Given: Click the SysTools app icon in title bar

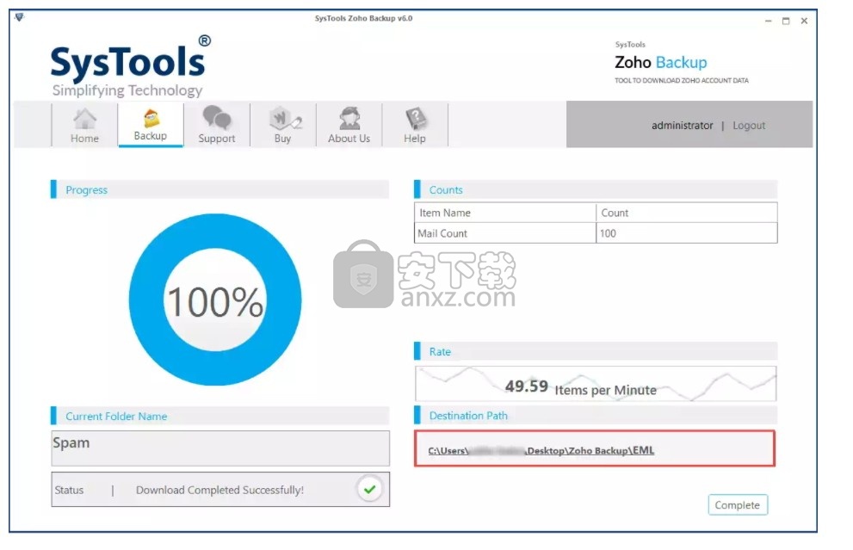Looking at the screenshot, I should click(x=20, y=17).
